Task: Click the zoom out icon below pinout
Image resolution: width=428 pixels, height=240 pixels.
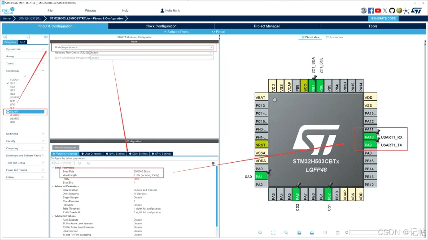Action: (286, 232)
